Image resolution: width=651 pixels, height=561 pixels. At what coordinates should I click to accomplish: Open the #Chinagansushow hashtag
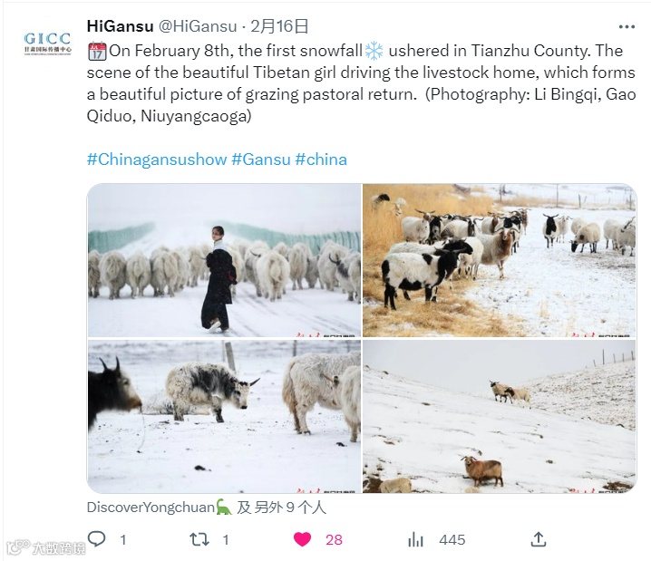(x=157, y=160)
